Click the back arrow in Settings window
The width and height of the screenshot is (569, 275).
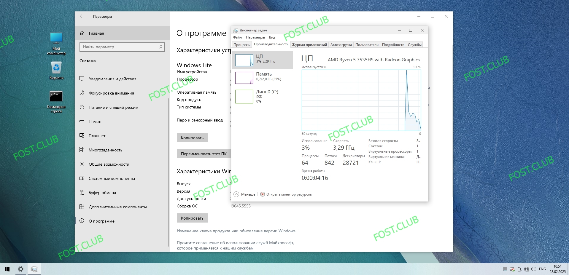[x=82, y=16]
